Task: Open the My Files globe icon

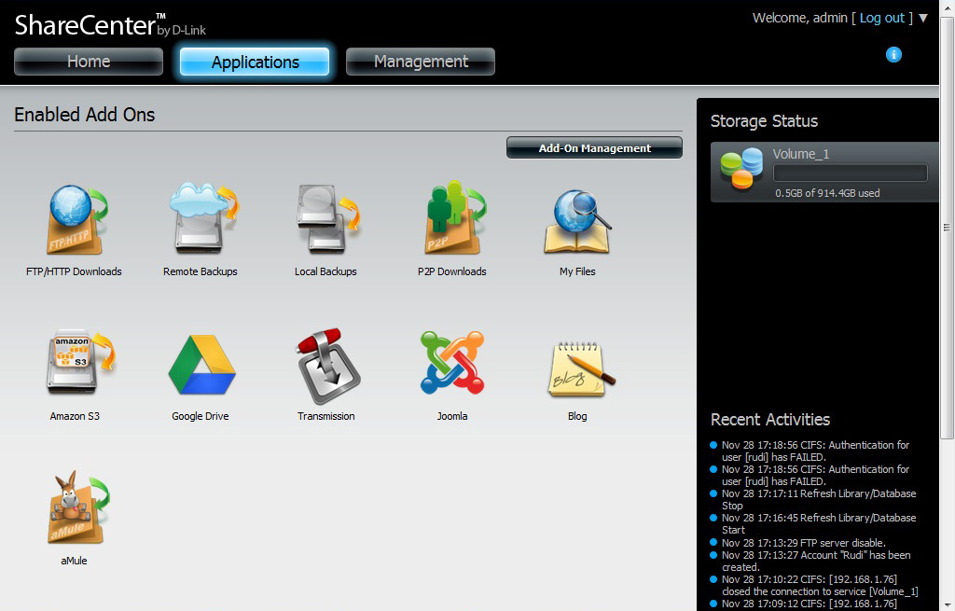Action: (x=577, y=220)
